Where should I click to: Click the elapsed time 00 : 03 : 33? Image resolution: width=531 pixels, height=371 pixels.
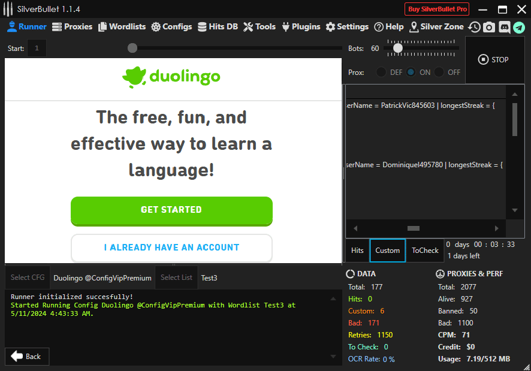click(x=494, y=245)
